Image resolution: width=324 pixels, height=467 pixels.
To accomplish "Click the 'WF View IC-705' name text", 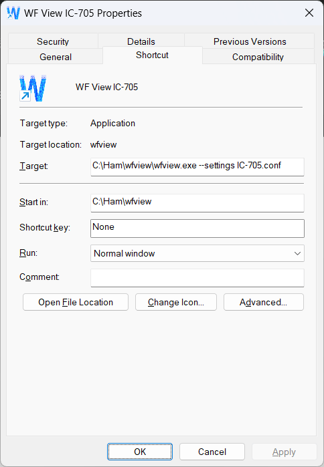I will (x=107, y=87).
